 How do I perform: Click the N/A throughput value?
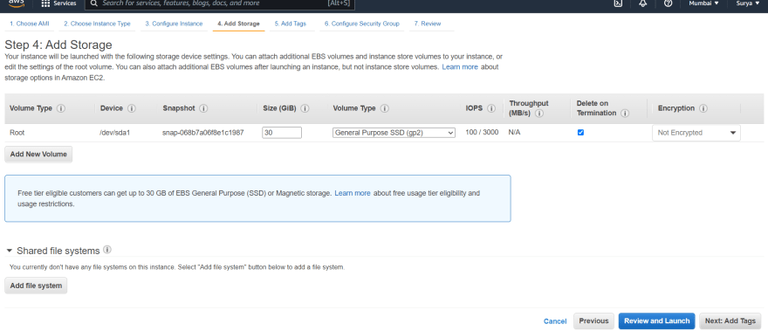[x=514, y=133]
